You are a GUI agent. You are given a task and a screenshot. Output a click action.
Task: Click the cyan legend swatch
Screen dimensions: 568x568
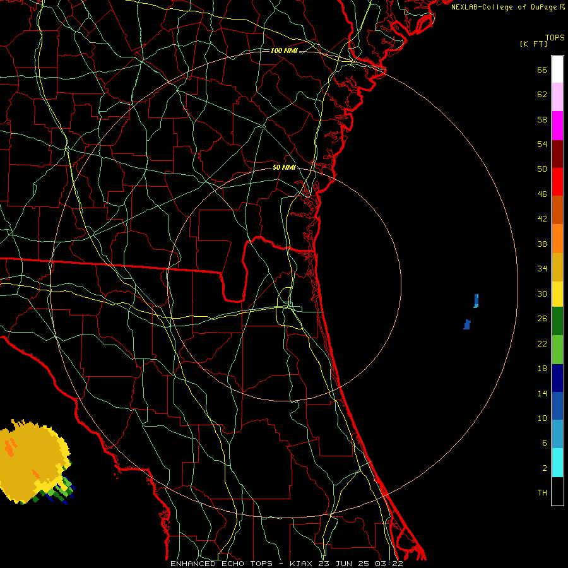(x=557, y=462)
